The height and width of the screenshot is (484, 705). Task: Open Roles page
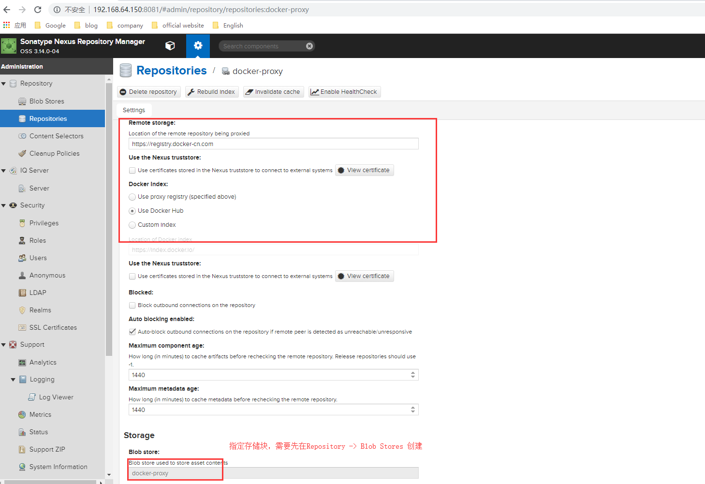(38, 240)
